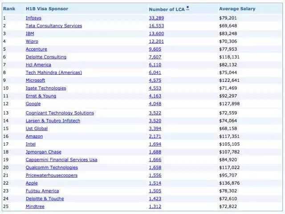Image resolution: width=285 pixels, height=214 pixels.
Task: Click LCA count 1,694 link
Action: tap(155, 144)
